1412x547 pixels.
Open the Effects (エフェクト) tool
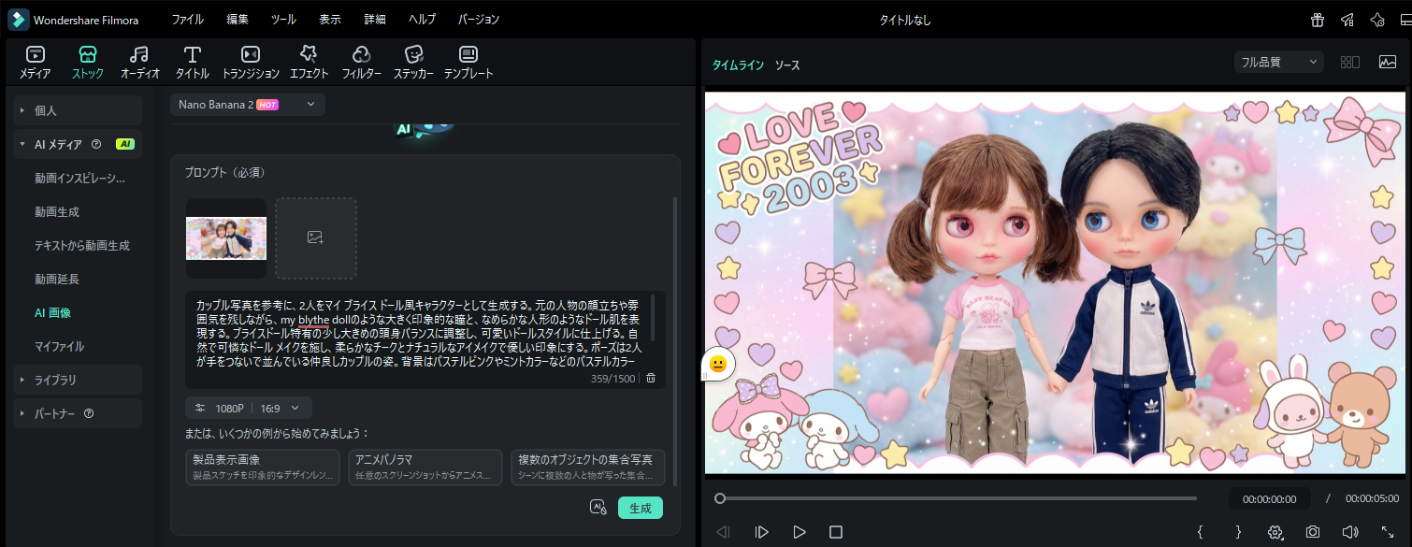coord(309,62)
